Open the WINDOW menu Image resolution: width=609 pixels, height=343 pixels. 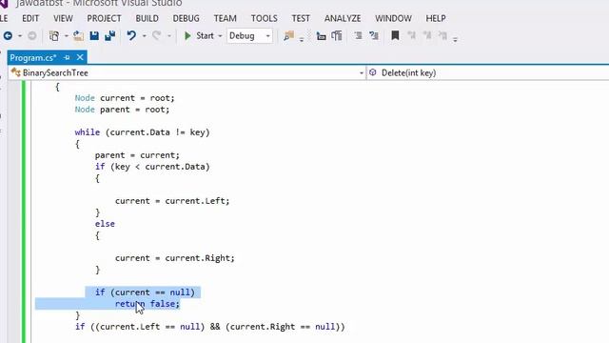coord(393,18)
